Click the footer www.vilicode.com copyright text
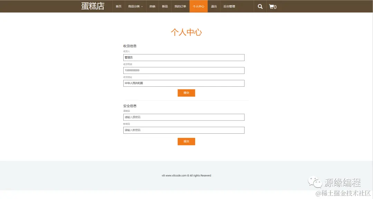Screen dimensions: 373x199 click(x=186, y=176)
